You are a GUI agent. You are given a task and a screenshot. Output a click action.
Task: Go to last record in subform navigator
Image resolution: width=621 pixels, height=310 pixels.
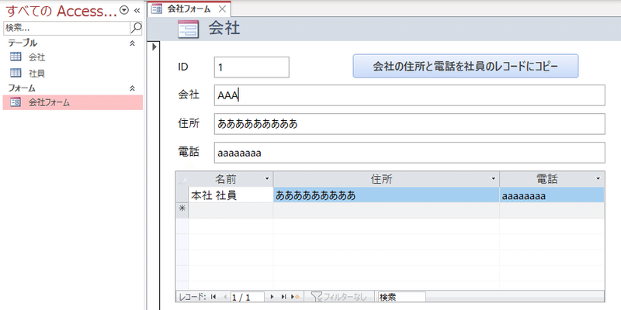click(x=283, y=297)
